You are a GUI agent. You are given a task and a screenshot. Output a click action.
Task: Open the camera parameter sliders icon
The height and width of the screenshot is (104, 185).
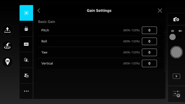176,94
